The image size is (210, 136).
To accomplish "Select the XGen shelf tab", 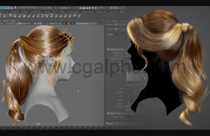I will click(122, 12).
